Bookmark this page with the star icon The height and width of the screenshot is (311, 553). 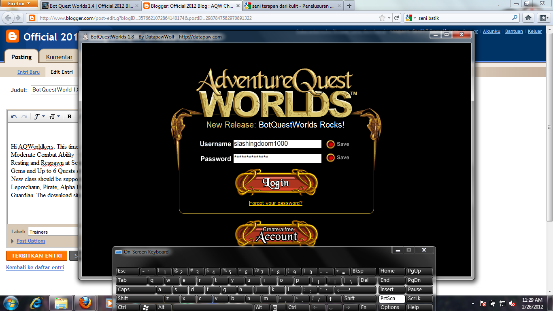pos(382,18)
